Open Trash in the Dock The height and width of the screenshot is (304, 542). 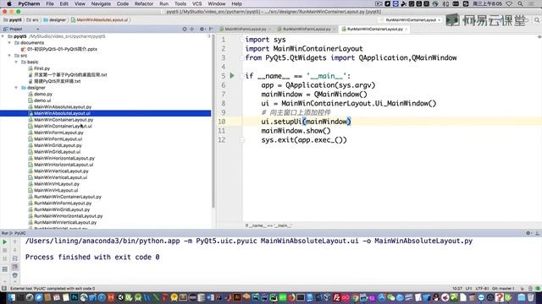point(530,297)
